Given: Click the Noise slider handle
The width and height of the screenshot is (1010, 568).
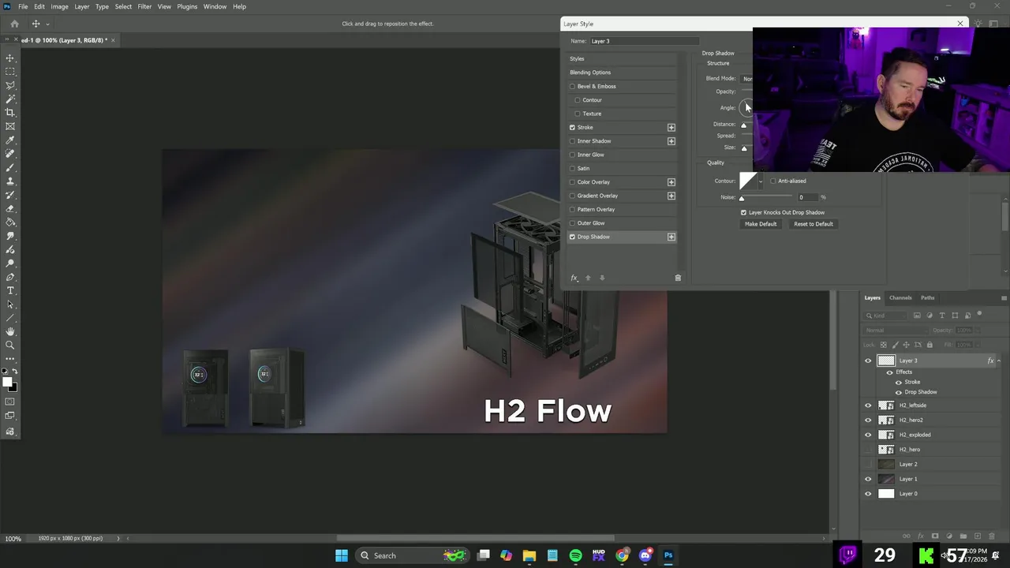Looking at the screenshot, I should click(x=742, y=198).
